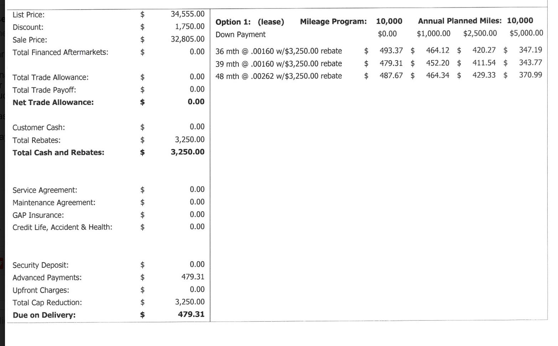558x346 pixels.
Task: Click the GAP Insurance label
Action: click(38, 215)
